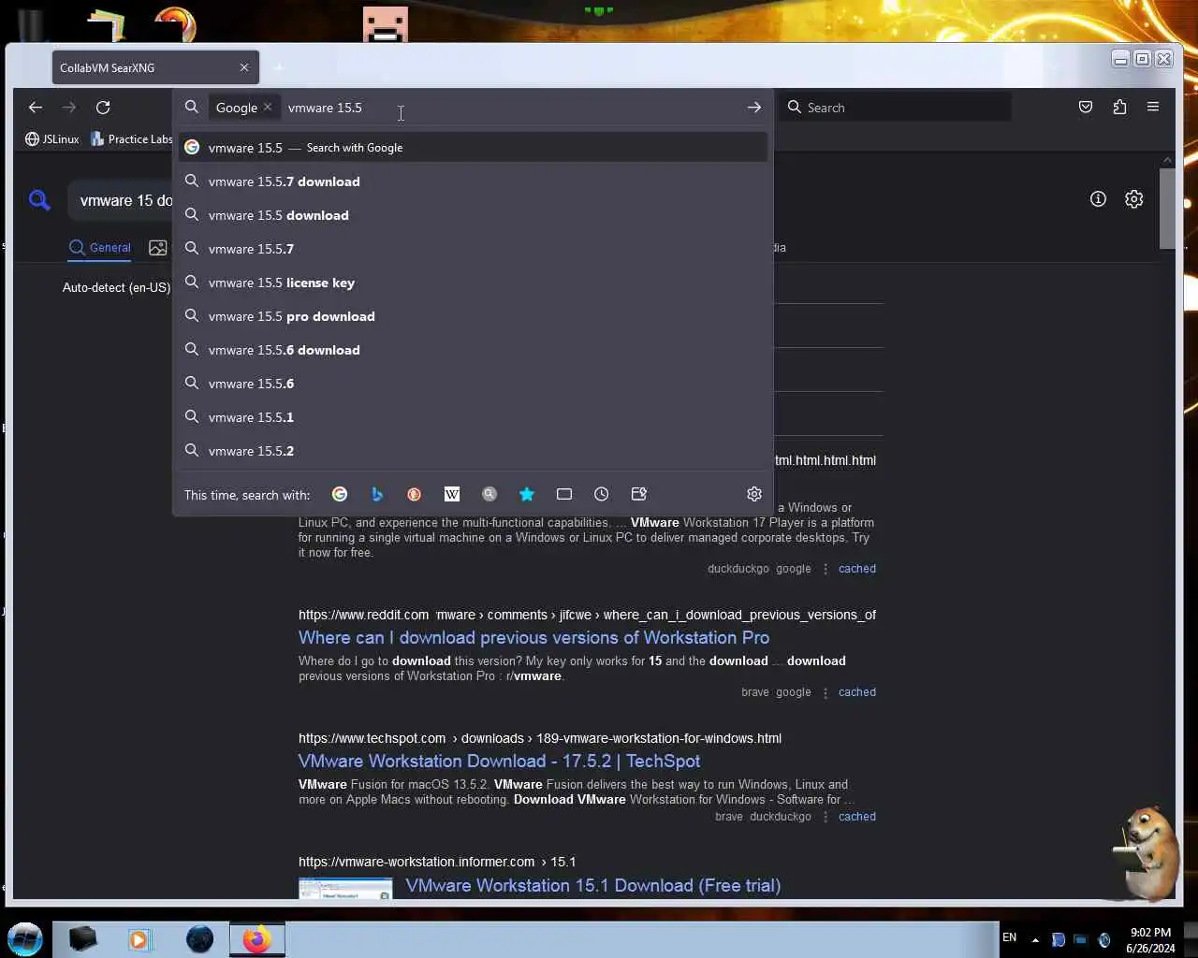Viewport: 1198px width, 958px height.
Task: Open a new tab with plus button
Action: pos(278,67)
